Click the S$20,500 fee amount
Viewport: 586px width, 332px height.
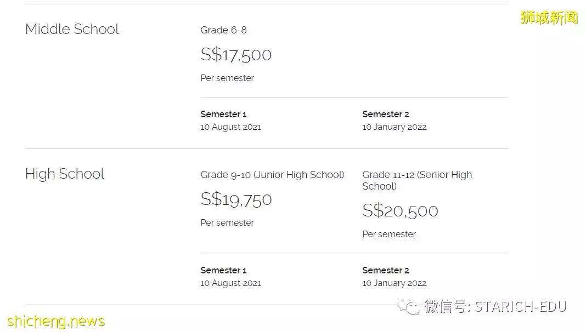tap(400, 210)
